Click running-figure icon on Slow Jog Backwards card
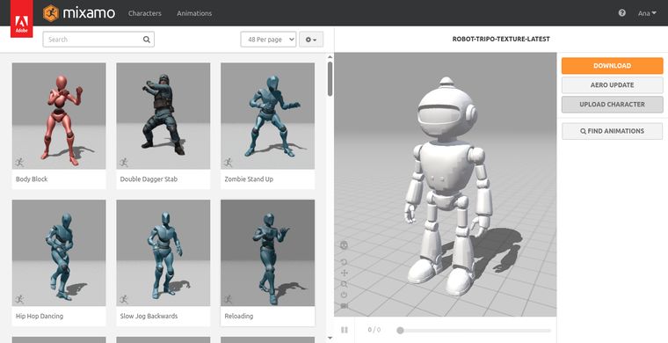Screen dimensions: 668x343 (124, 299)
